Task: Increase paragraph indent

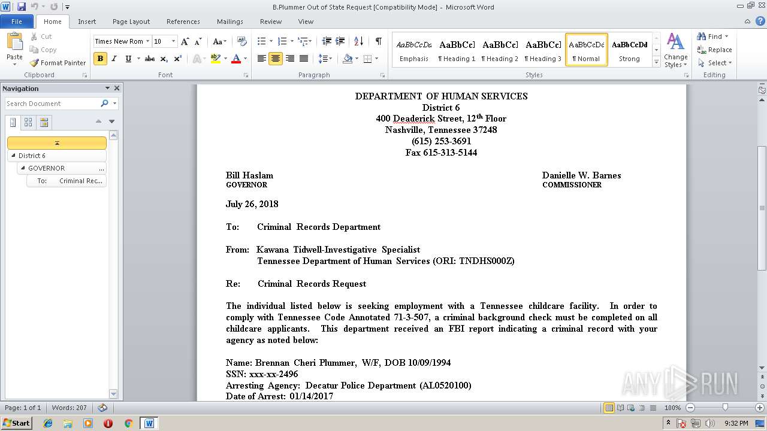Action: 340,41
